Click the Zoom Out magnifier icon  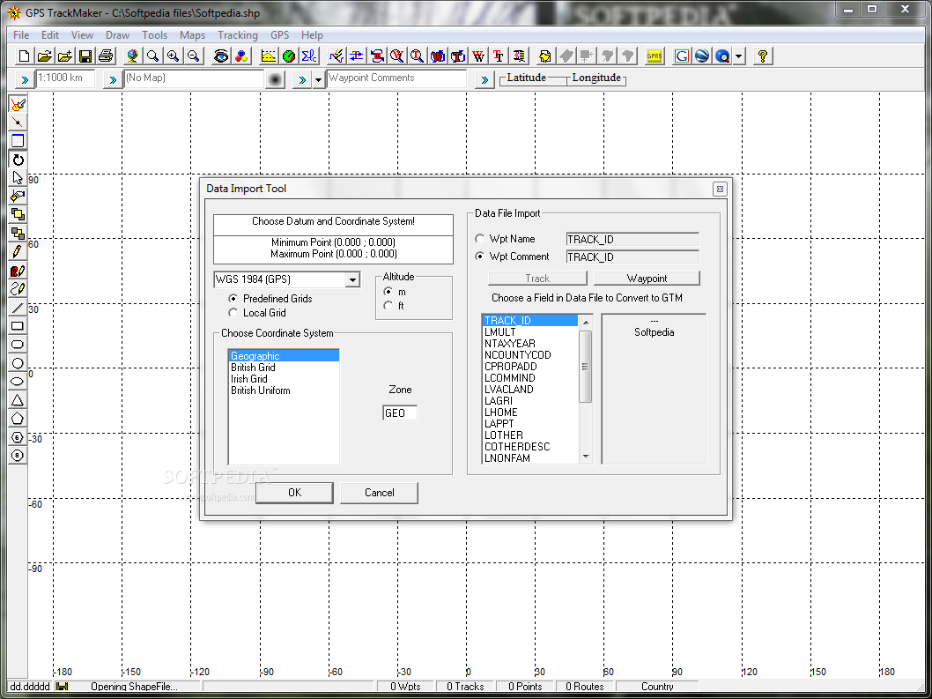[193, 56]
